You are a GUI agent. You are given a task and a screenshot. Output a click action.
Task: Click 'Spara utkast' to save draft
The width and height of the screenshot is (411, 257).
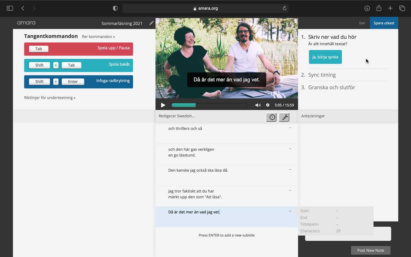[384, 23]
